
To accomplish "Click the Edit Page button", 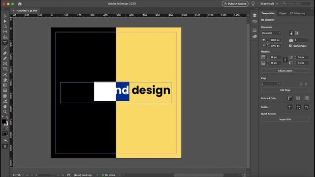I will [x=285, y=90].
